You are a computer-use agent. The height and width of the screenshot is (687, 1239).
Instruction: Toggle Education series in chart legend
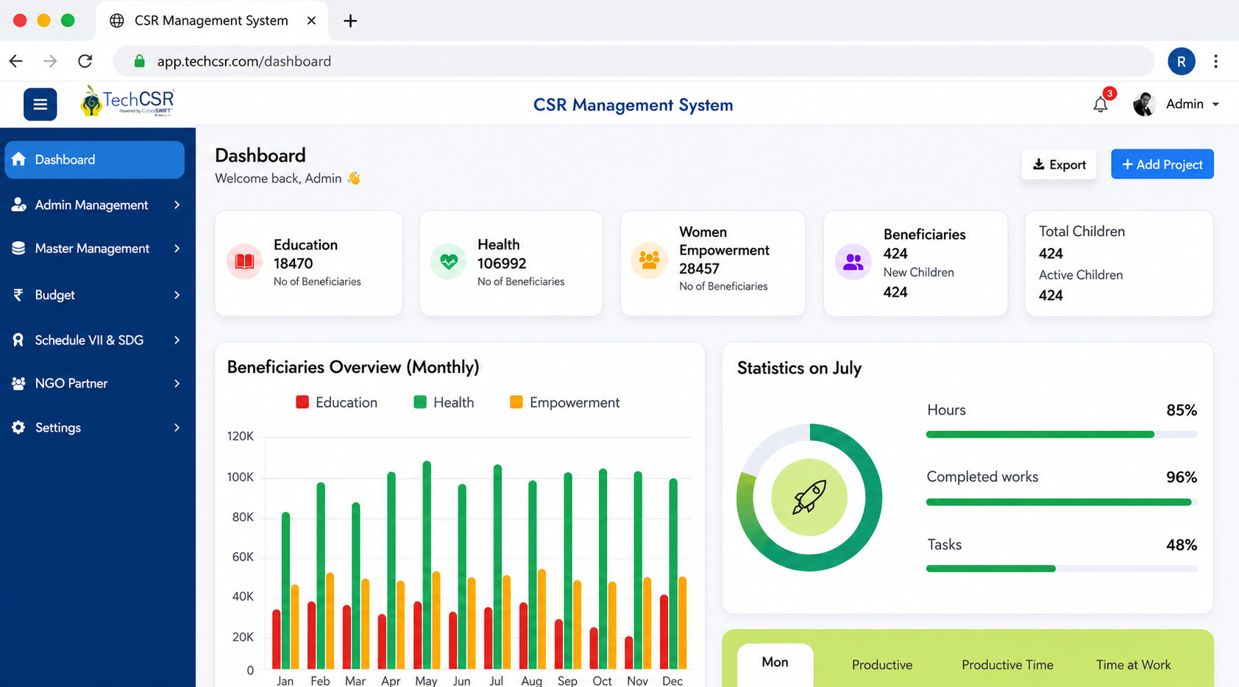pyautogui.click(x=336, y=402)
